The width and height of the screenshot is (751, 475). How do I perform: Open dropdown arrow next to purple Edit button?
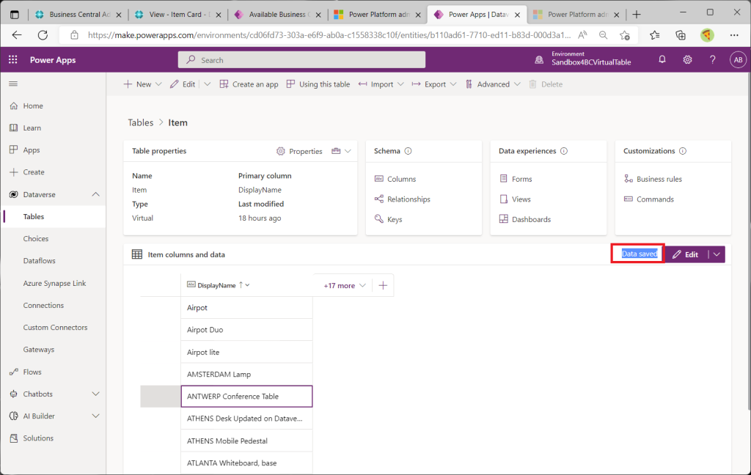(x=717, y=254)
